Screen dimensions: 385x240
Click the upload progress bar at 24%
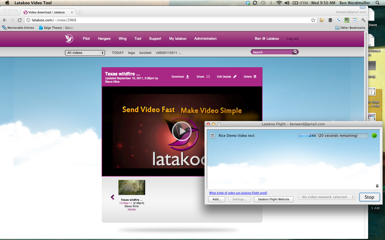pos(333,136)
